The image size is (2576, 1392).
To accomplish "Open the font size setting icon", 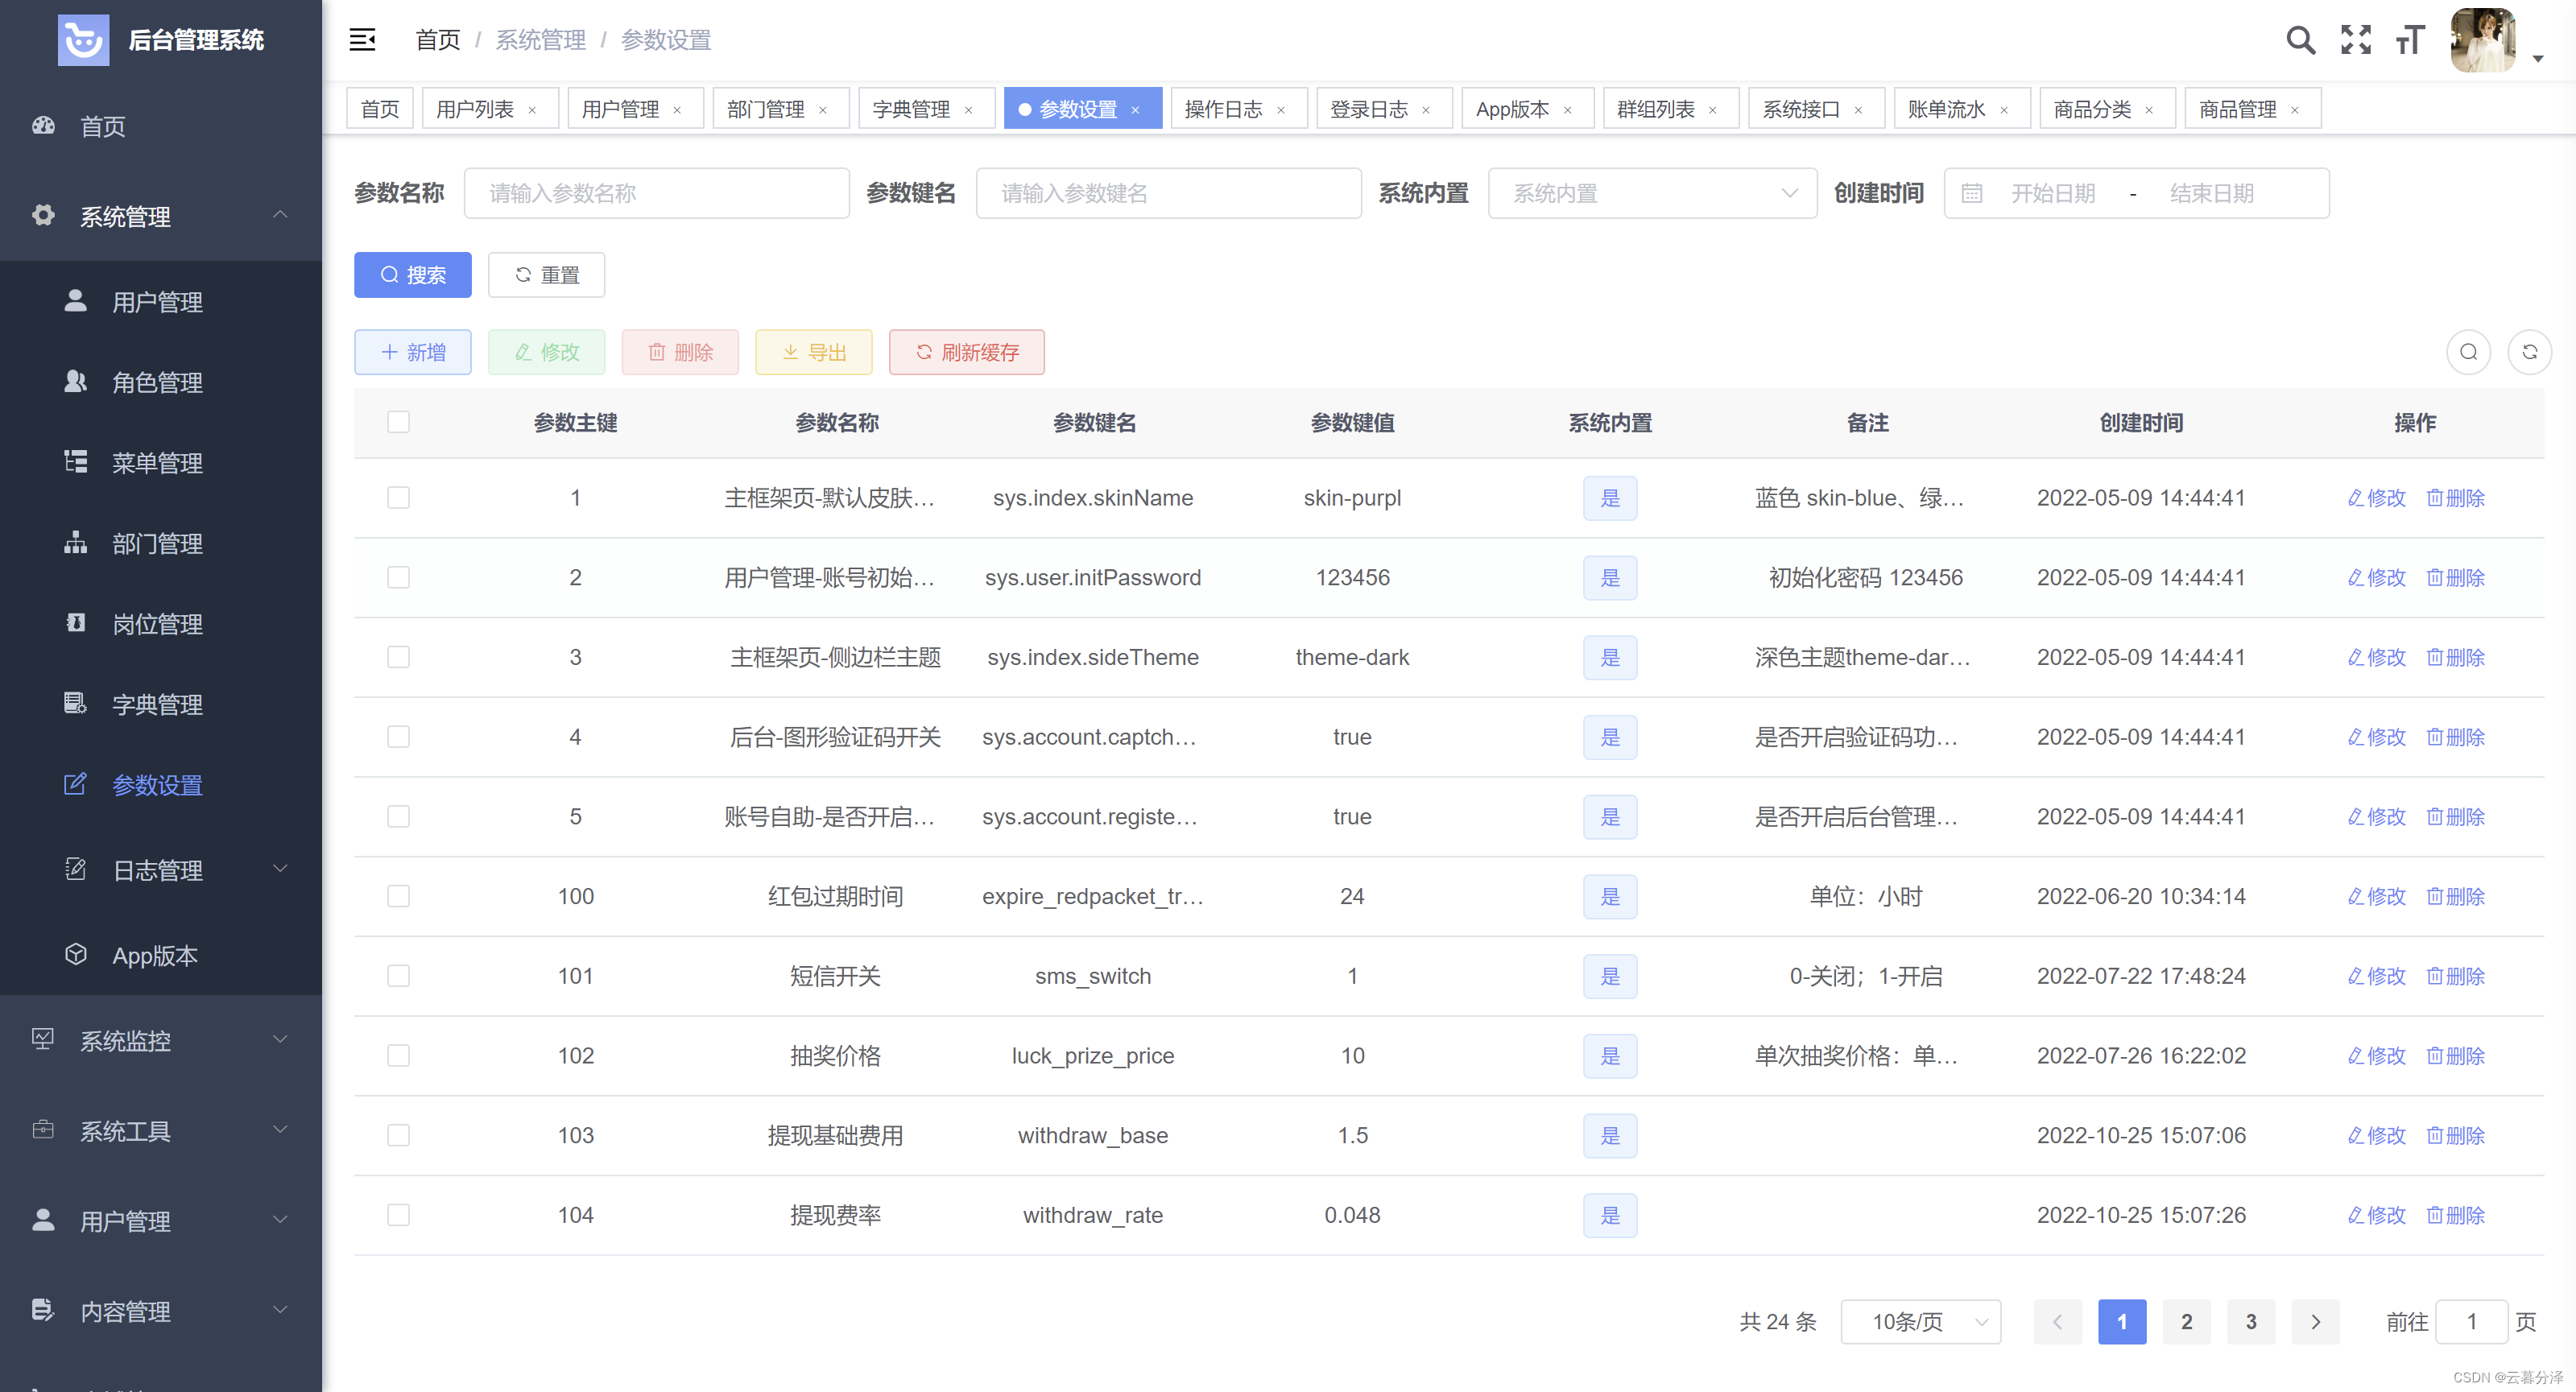I will pyautogui.click(x=2410, y=40).
